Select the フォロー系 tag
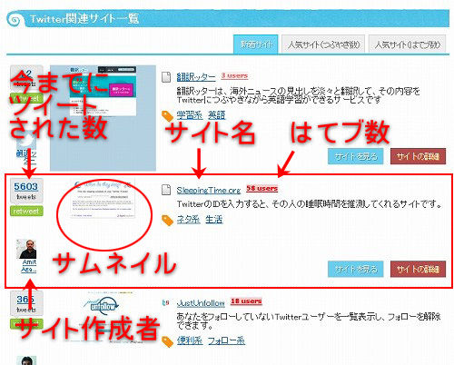The width and height of the screenshot is (454, 365). pyautogui.click(x=226, y=340)
